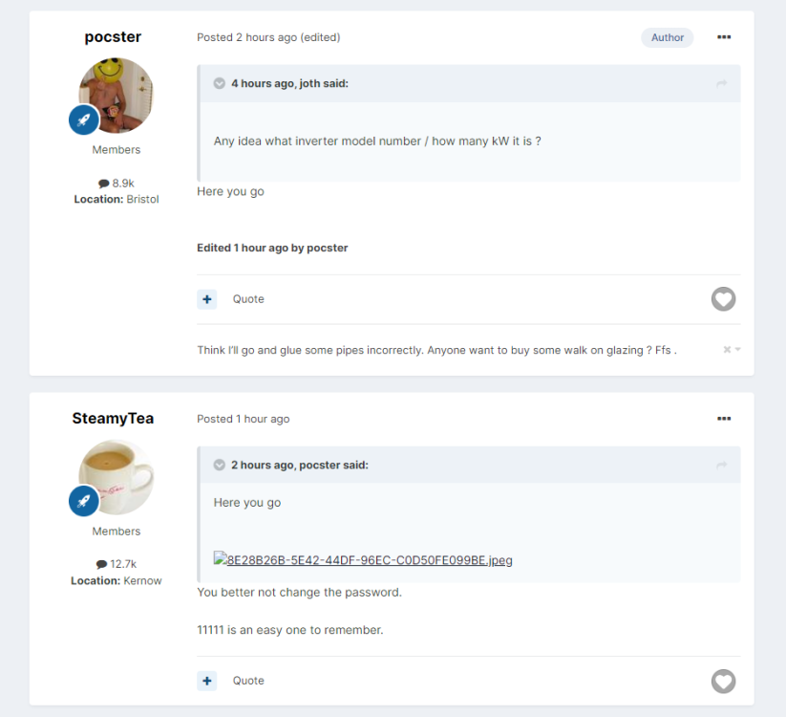Click pocster's rocket rank badge
The image size is (786, 717).
click(84, 119)
